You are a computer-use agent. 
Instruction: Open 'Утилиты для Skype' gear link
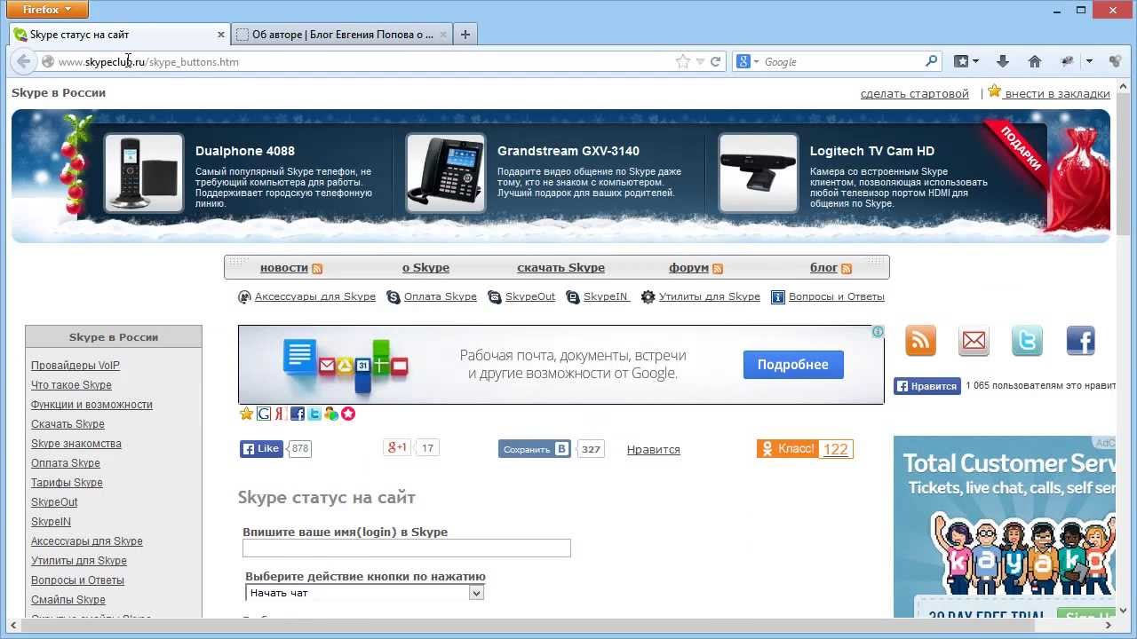click(710, 296)
